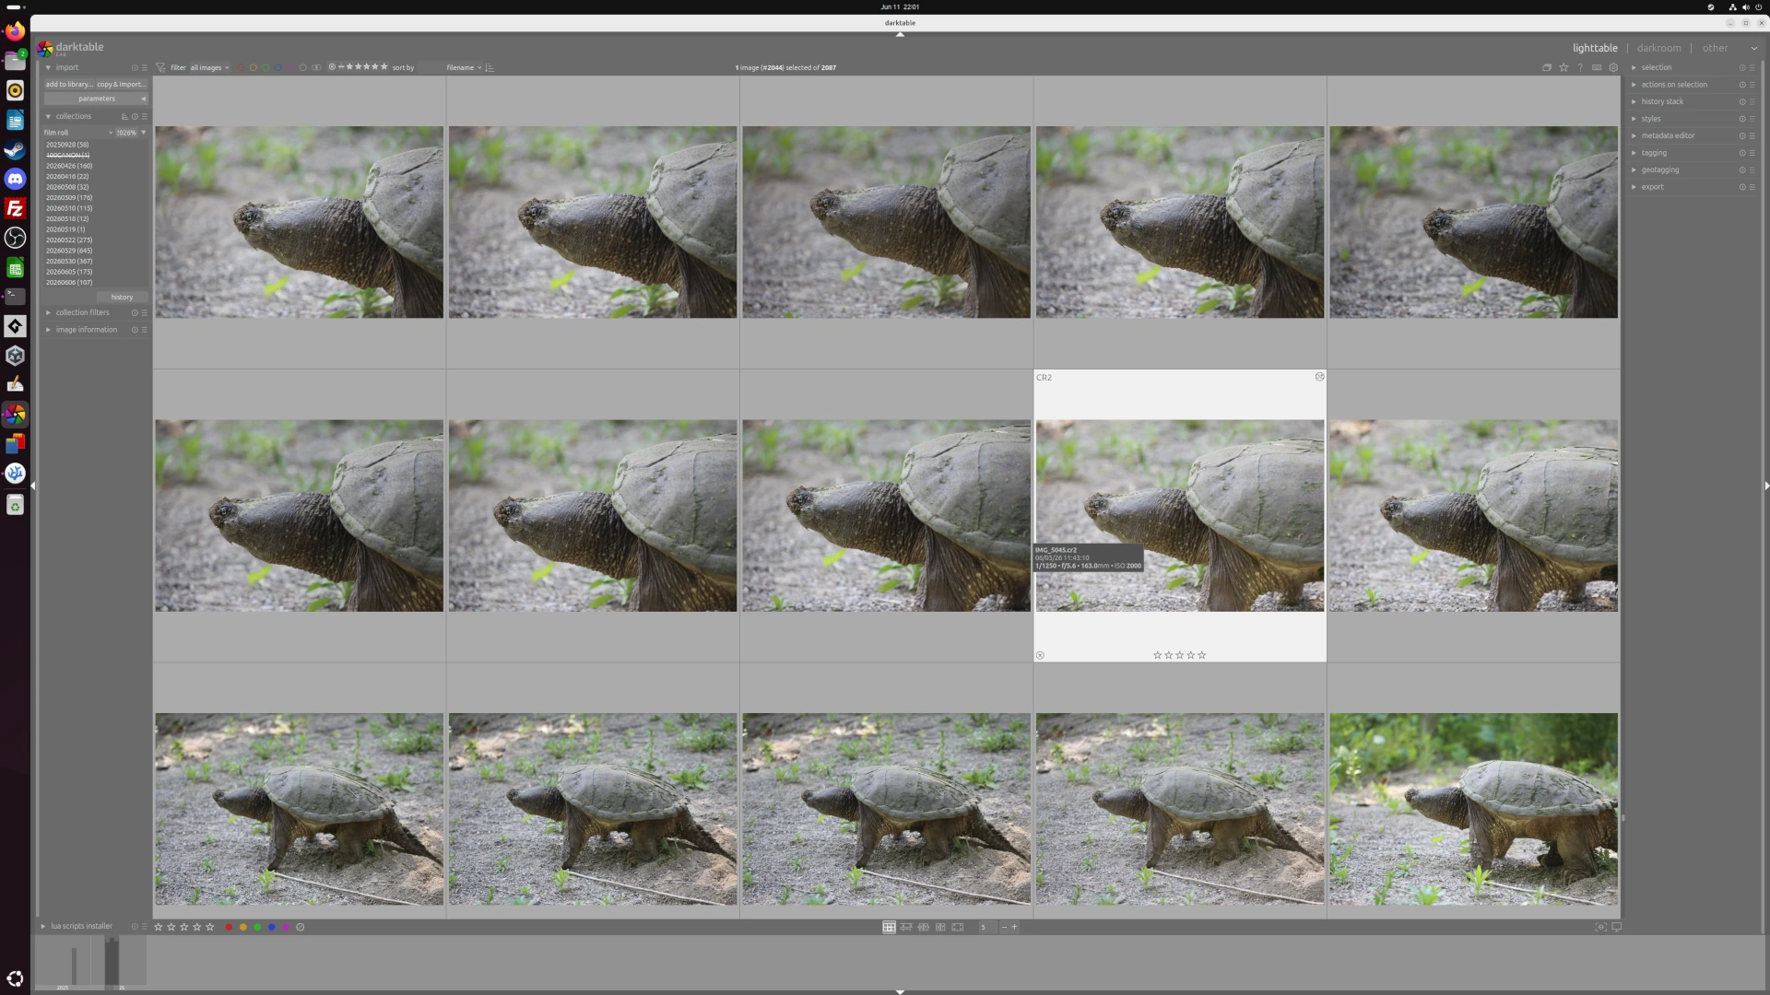Select full preview layout icon
The width and height of the screenshot is (1770, 995).
pos(958,927)
